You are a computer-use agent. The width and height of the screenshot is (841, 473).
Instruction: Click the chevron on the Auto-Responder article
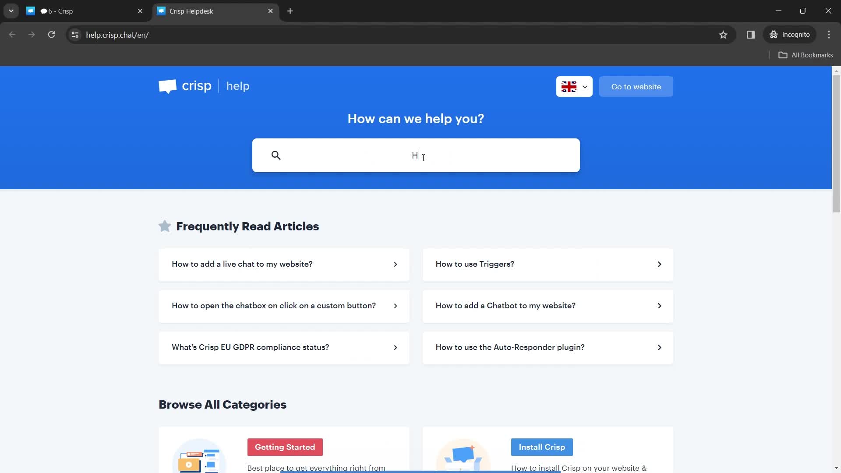(x=659, y=347)
